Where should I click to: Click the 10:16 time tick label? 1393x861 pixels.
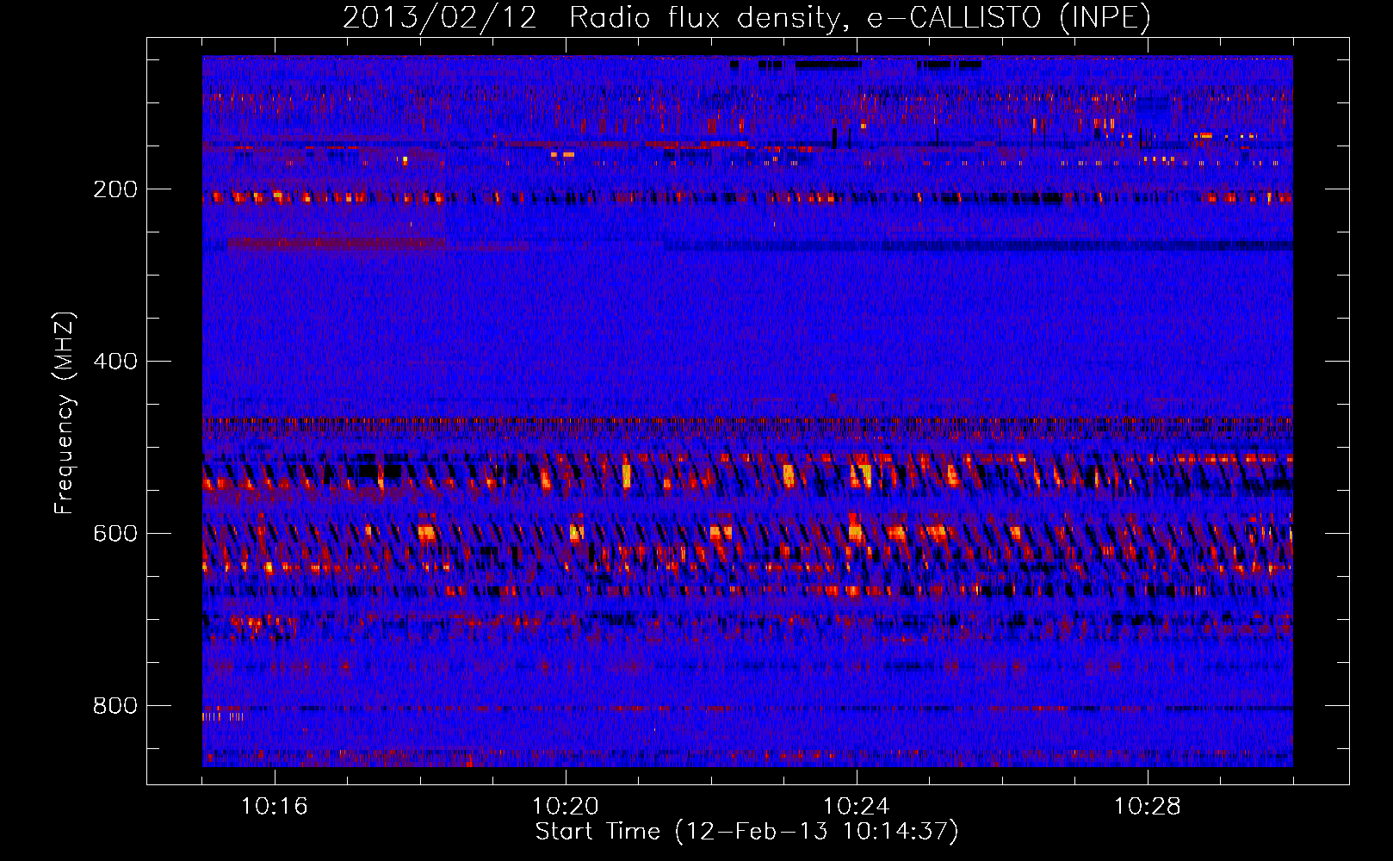coord(275,807)
